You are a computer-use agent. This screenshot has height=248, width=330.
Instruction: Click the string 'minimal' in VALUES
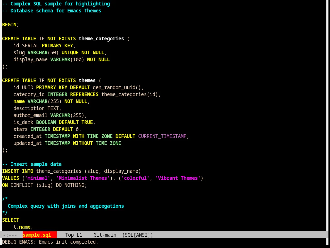(x=37, y=178)
